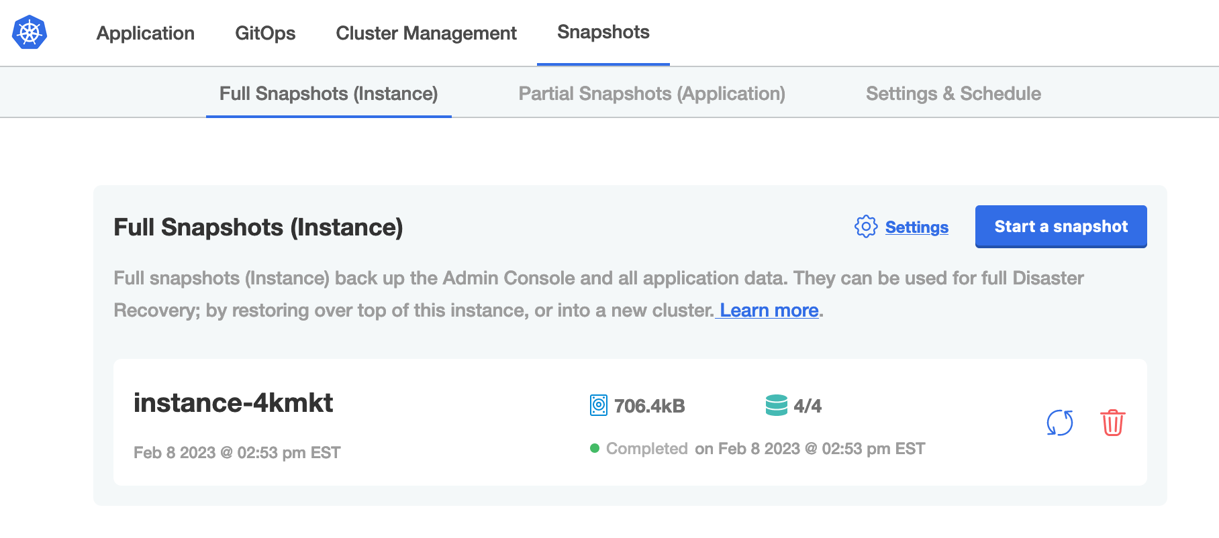Restore the instance-4kmkt snapshot
The image size is (1219, 538).
[x=1060, y=423]
